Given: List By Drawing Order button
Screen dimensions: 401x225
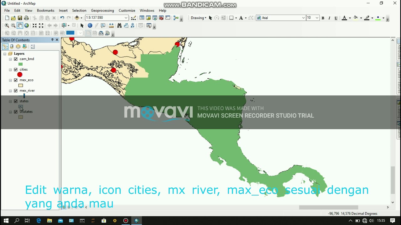Looking at the screenshot, I should pyautogui.click(x=5, y=47).
